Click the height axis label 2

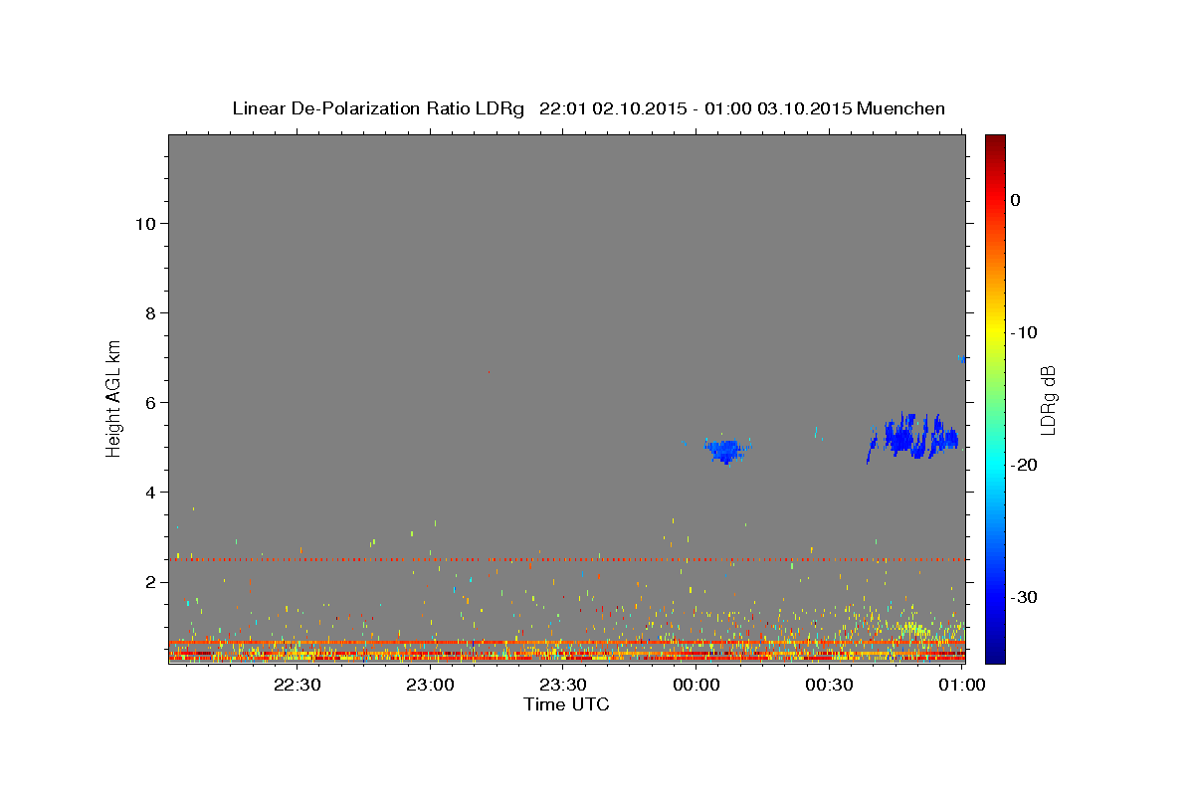[x=150, y=582]
